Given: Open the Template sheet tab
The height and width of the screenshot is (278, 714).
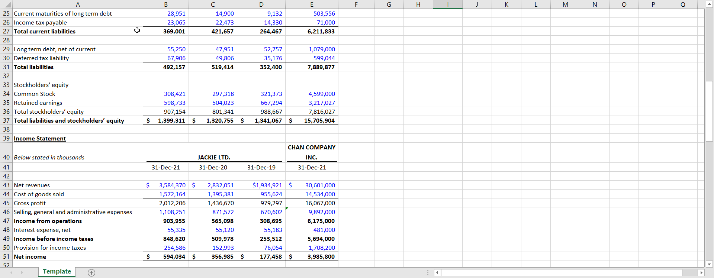Looking at the screenshot, I should (x=57, y=272).
